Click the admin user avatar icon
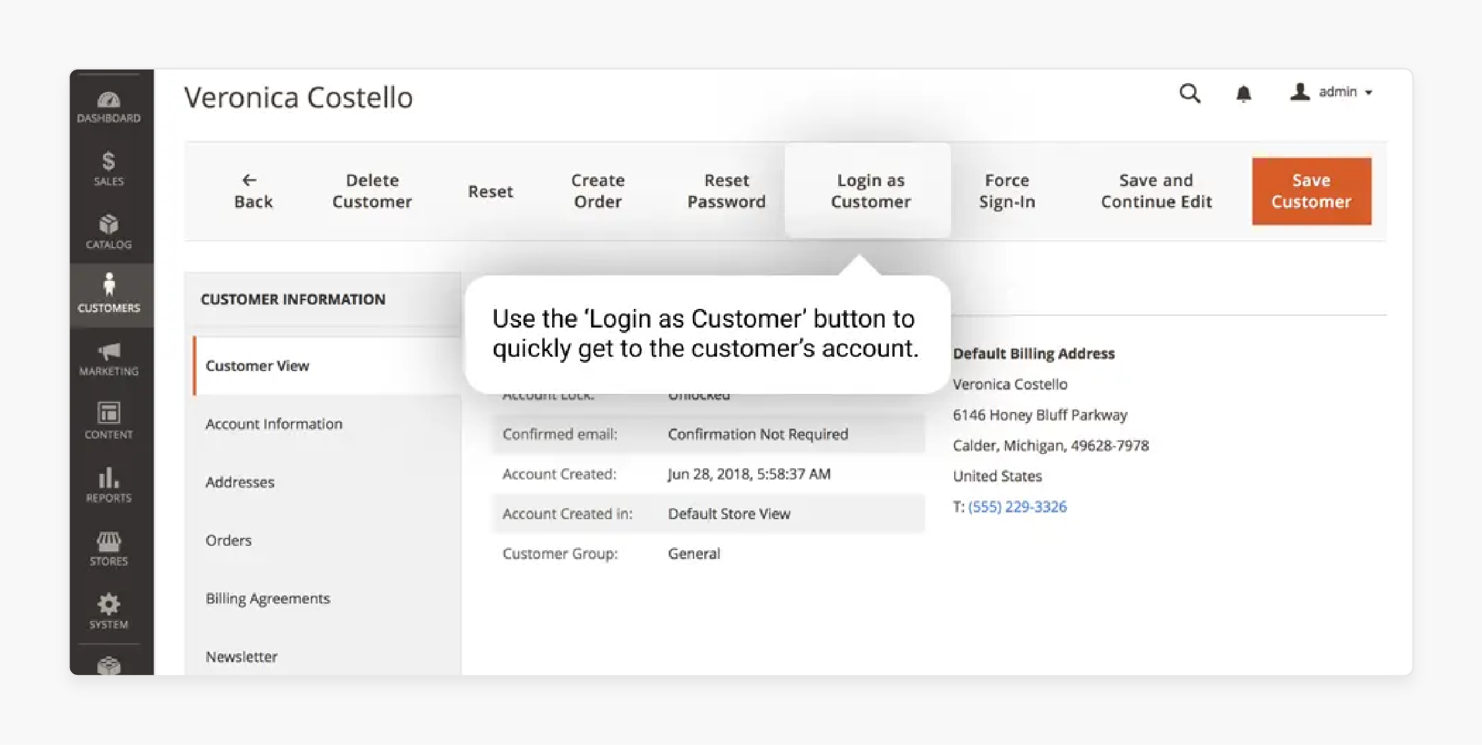 (1300, 92)
